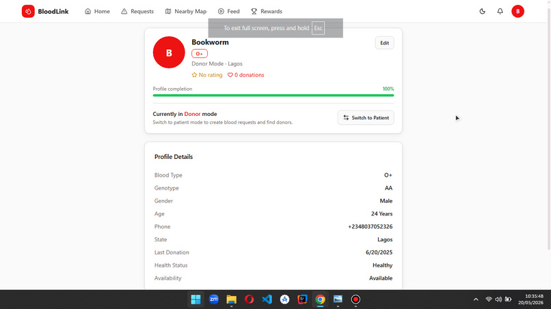The height and width of the screenshot is (309, 551).
Task: Click the O+ blood type badge
Action: [199, 54]
